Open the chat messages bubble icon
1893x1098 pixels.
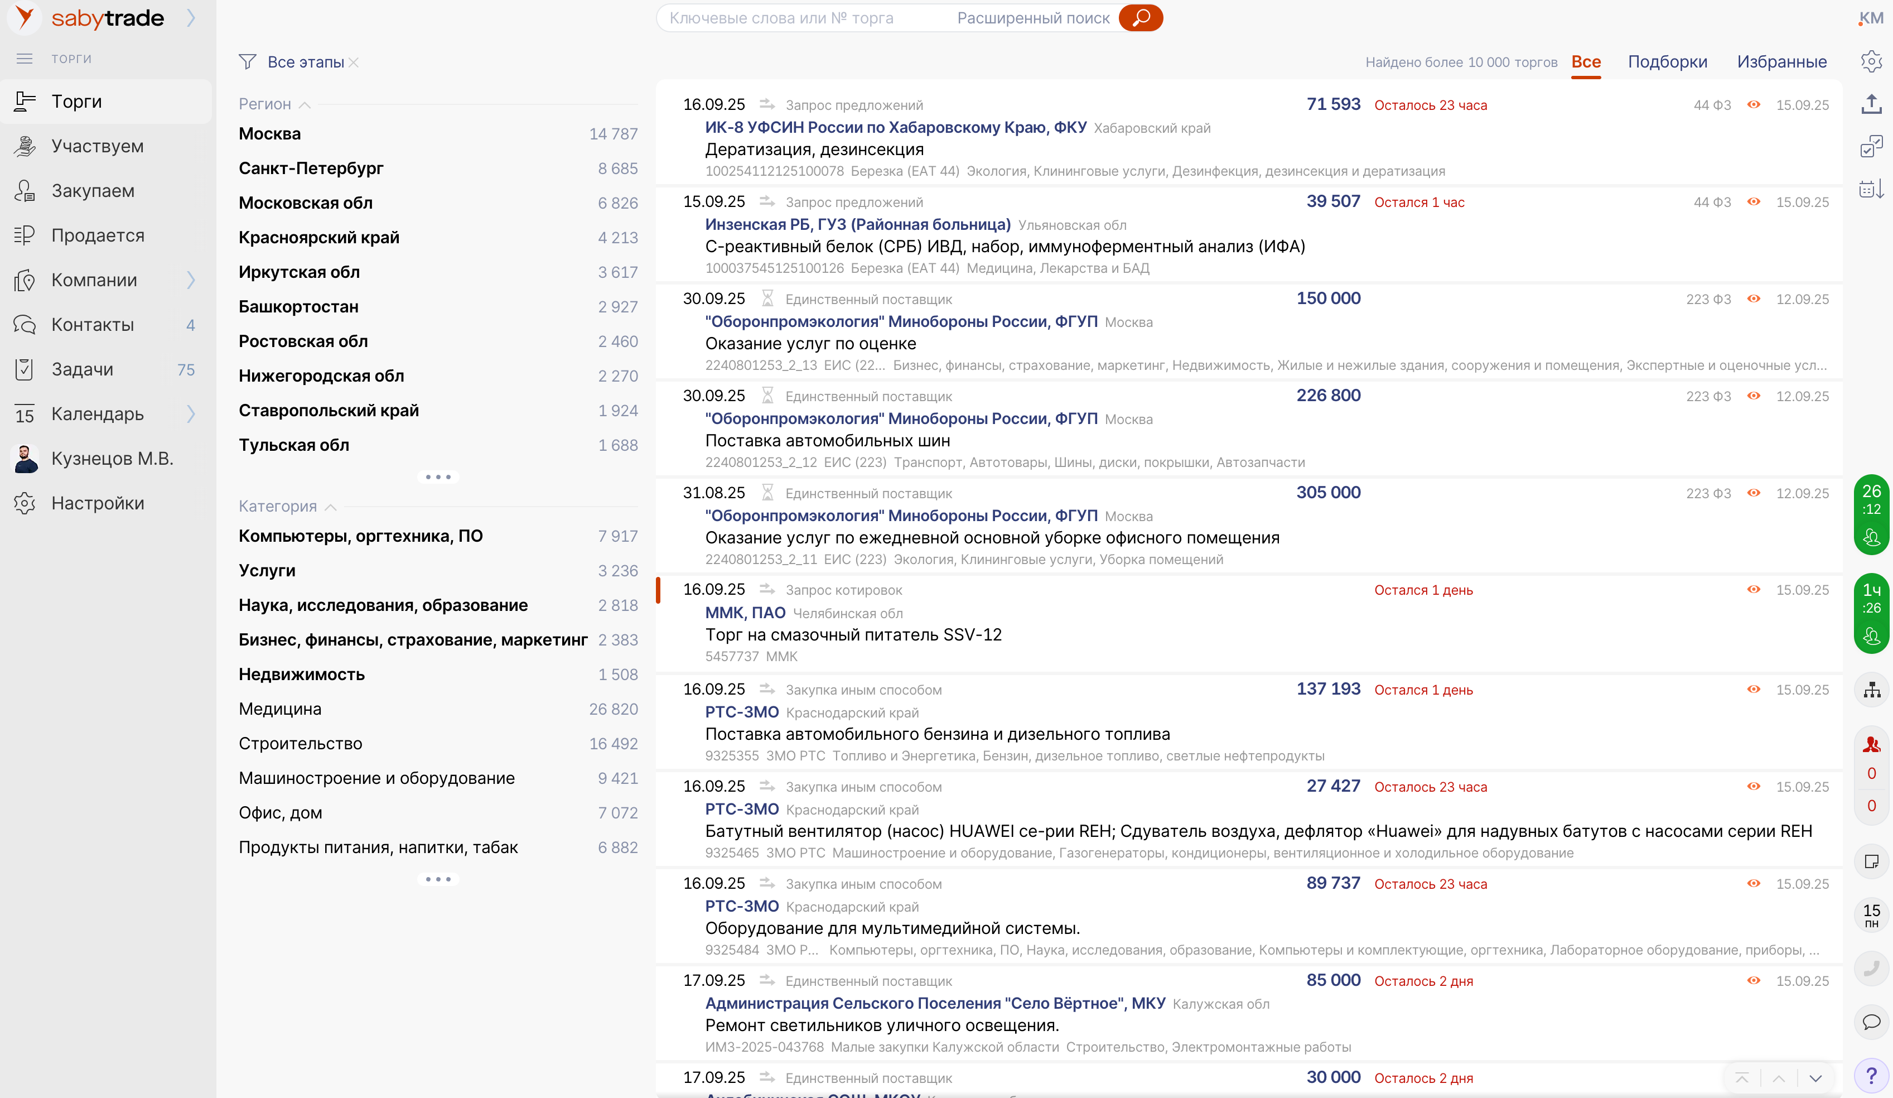1871,1022
